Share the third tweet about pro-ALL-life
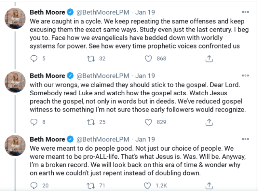Viewport: 258px width, 191px height. (209, 185)
